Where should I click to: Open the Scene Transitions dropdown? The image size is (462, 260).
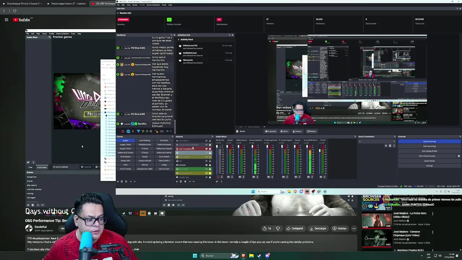[x=377, y=142]
